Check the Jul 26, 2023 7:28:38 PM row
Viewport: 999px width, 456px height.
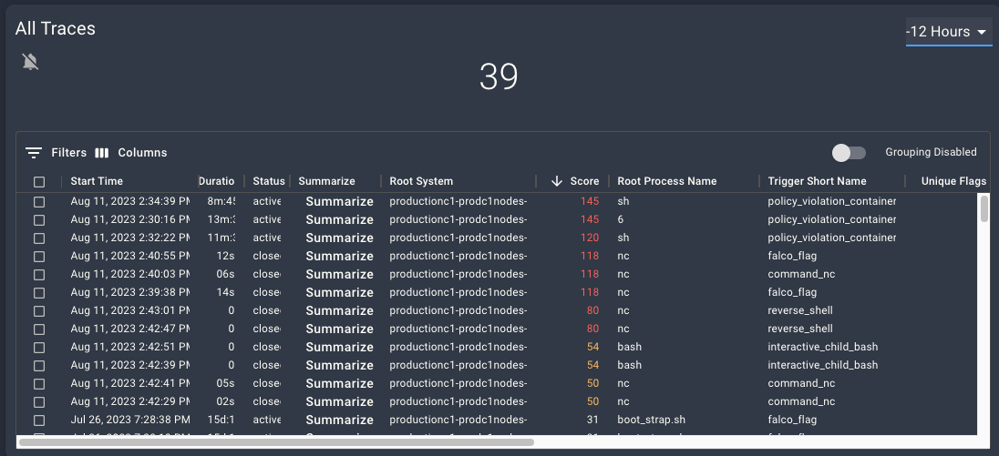(39, 421)
